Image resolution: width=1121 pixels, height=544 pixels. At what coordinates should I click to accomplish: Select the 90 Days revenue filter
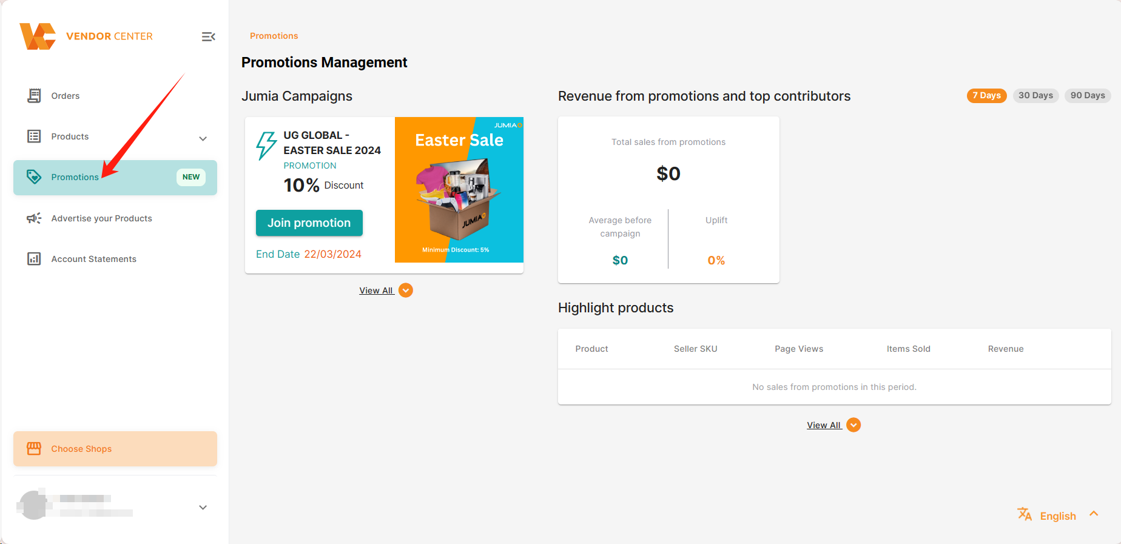pos(1088,96)
